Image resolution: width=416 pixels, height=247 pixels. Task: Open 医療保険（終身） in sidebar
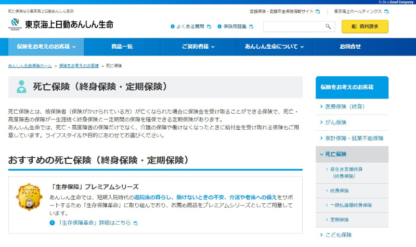[x=352, y=106]
